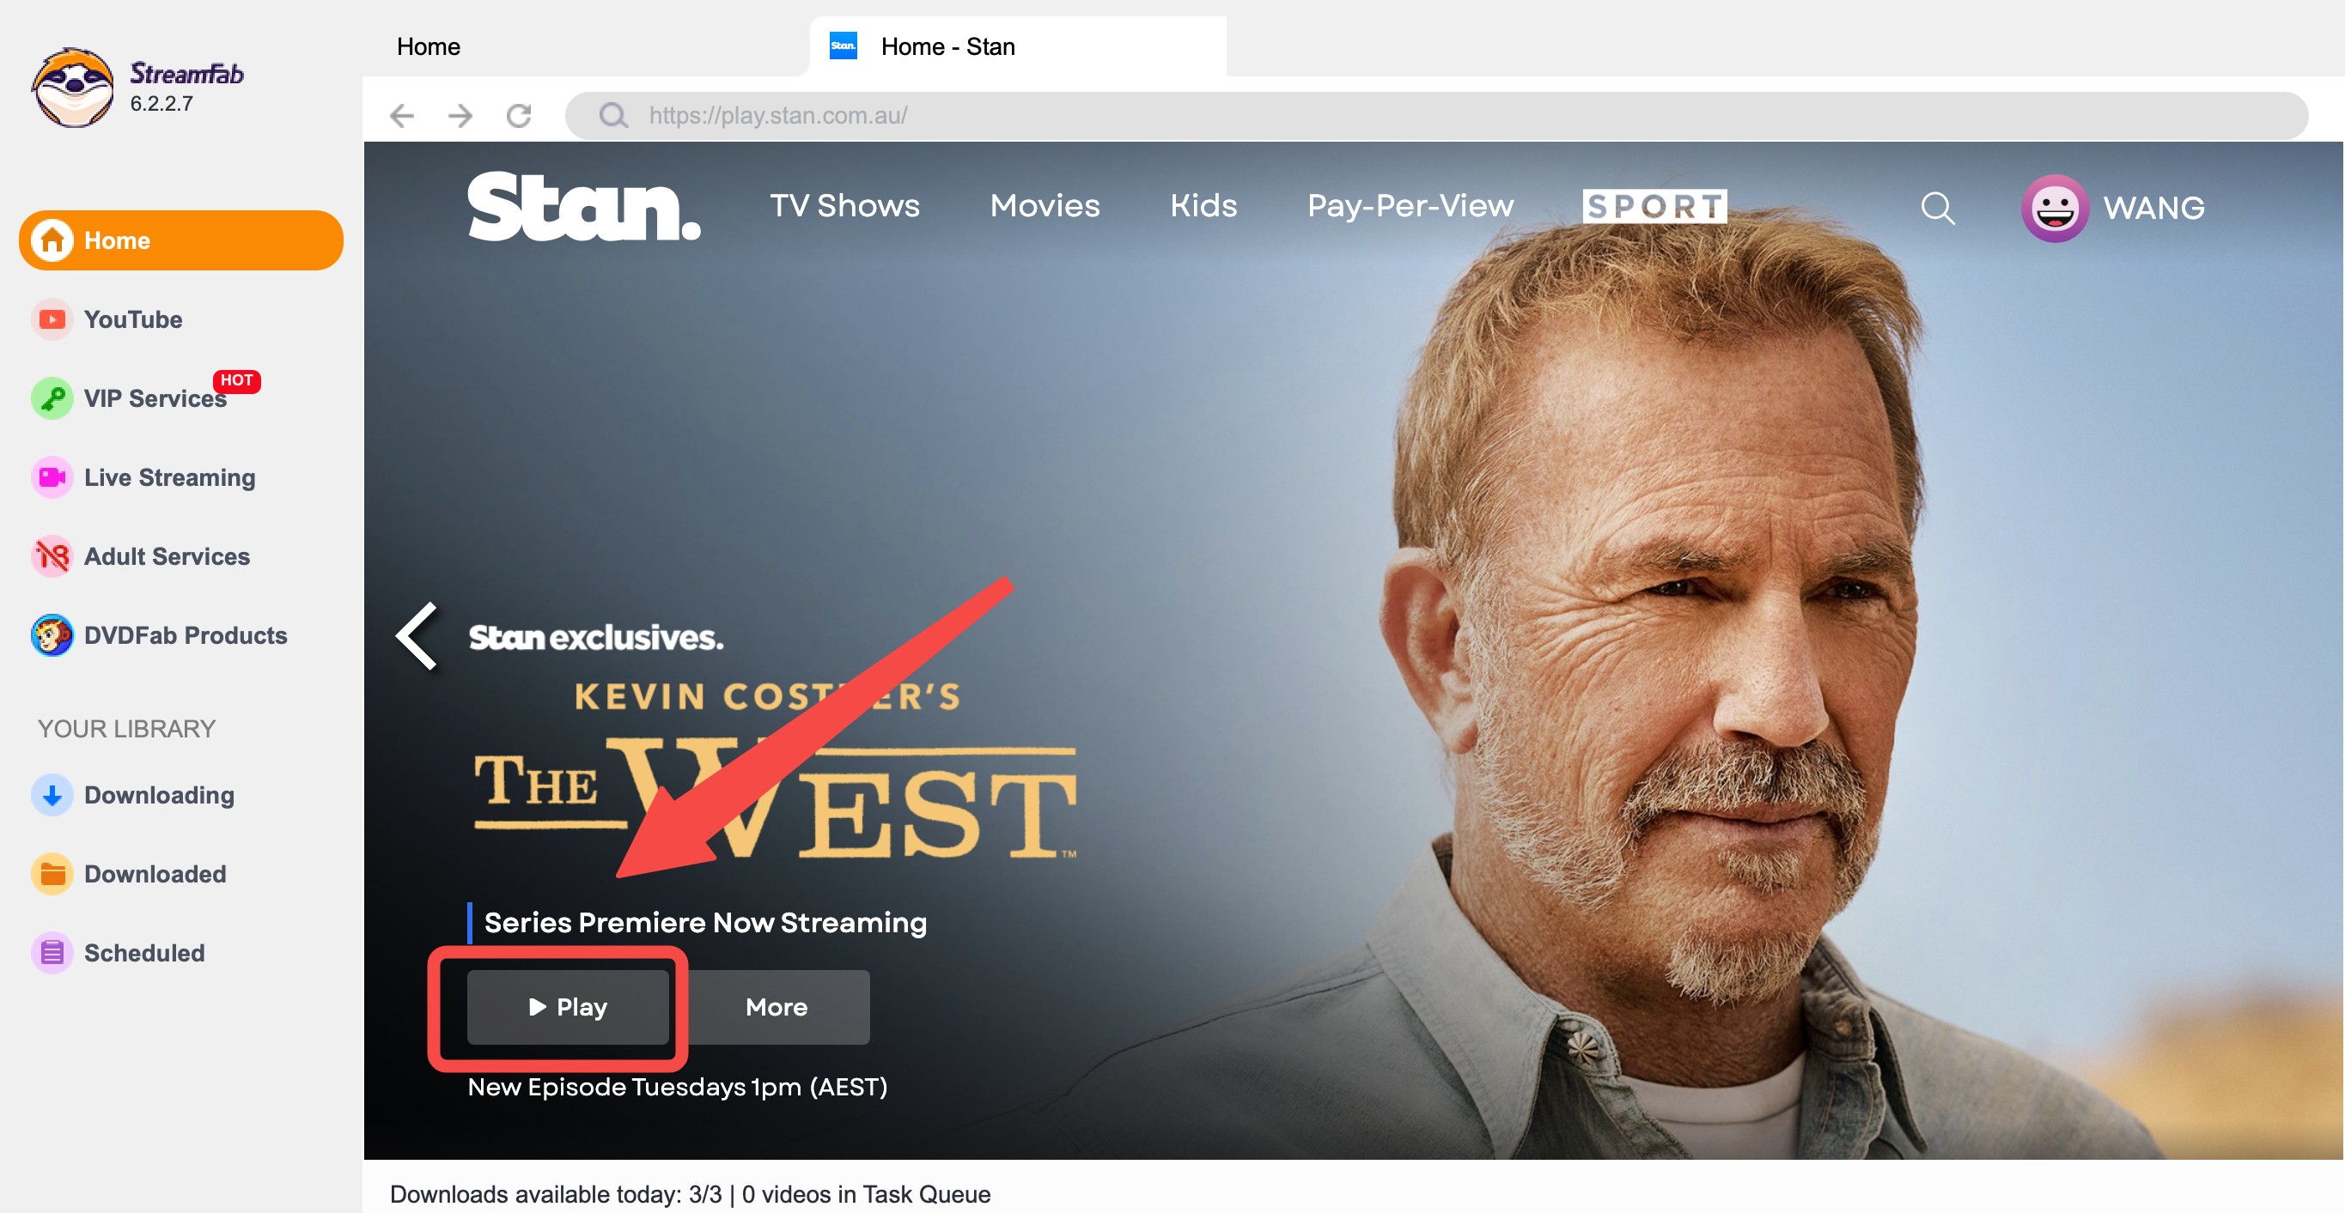Click the Downloaded folder icon
Viewport: 2345px width, 1213px height.
pyautogui.click(x=52, y=875)
